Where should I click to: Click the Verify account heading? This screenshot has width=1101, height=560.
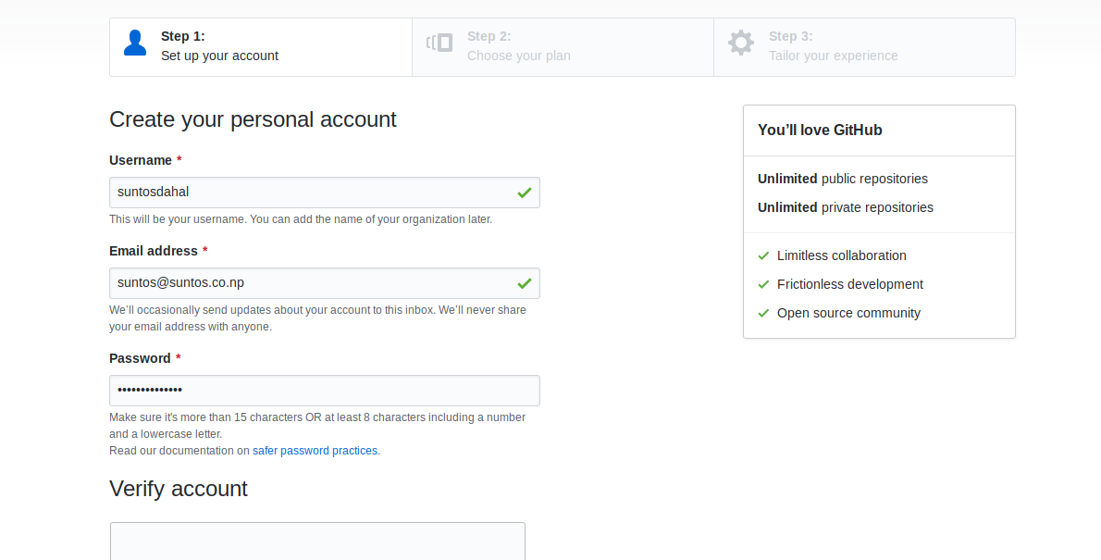click(x=179, y=489)
